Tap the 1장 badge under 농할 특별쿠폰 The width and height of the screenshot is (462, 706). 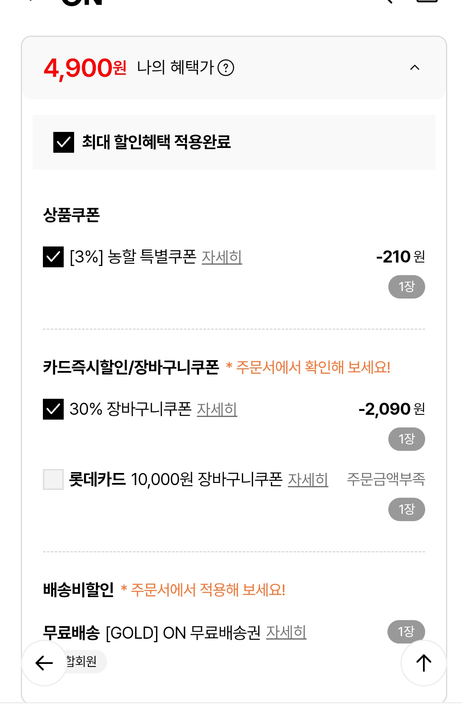[407, 287]
